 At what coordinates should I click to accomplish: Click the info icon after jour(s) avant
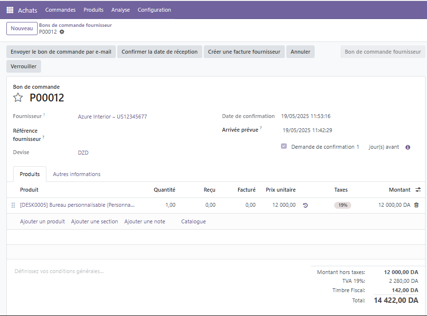(407, 147)
